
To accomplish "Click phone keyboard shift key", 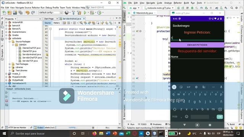I will click(x=175, y=109).
